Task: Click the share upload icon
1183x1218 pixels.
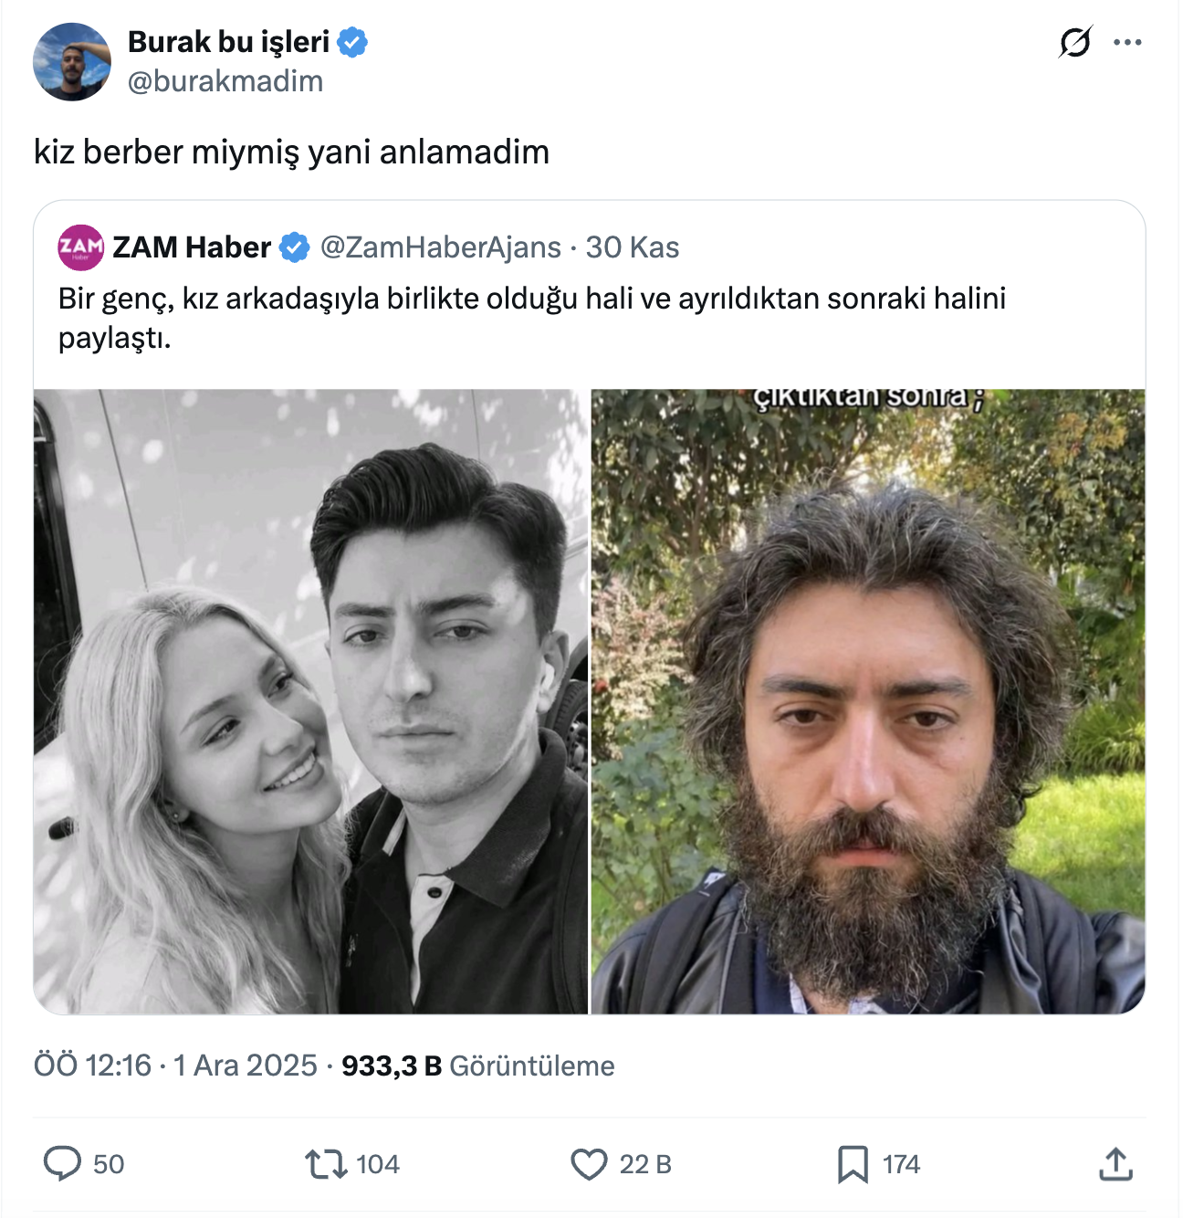Action: tap(1115, 1164)
